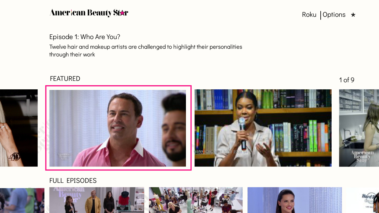Select the blurry crowd thumbnail under Full Episodes
The width and height of the screenshot is (379, 213).
(22, 200)
